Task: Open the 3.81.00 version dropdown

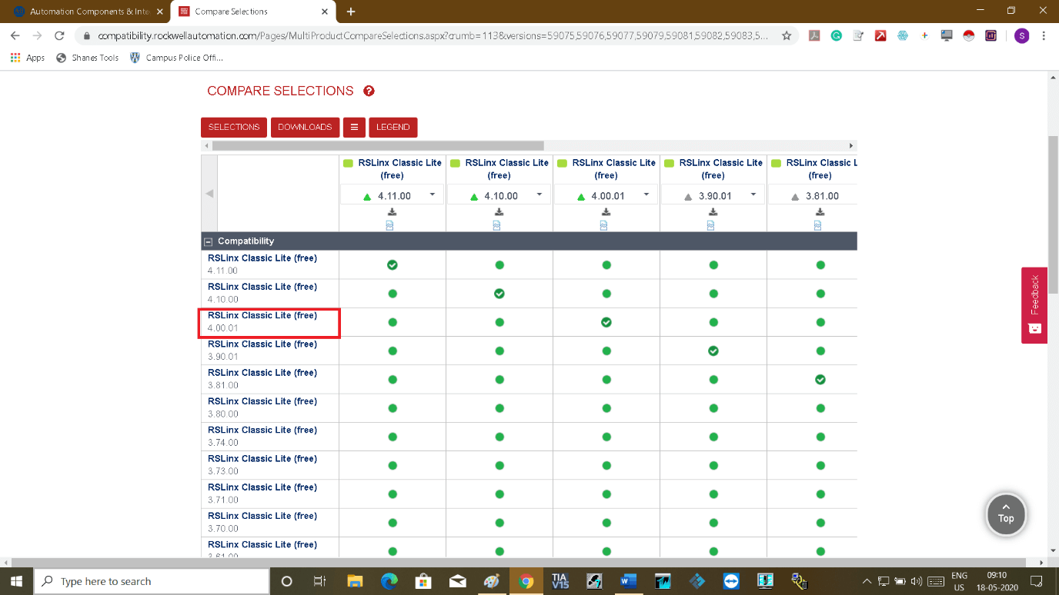Action: click(813, 195)
